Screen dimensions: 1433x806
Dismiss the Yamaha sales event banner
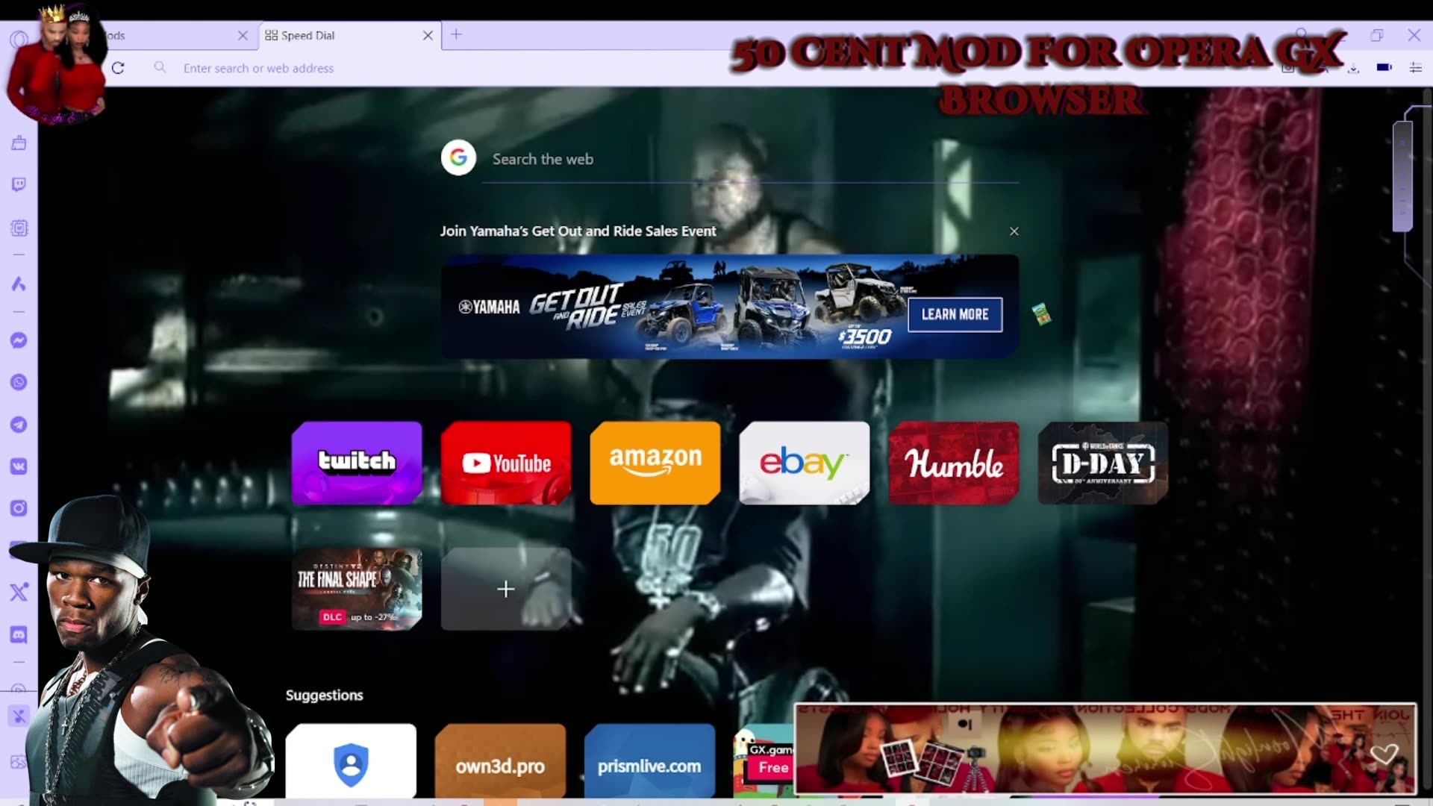[x=1014, y=231]
